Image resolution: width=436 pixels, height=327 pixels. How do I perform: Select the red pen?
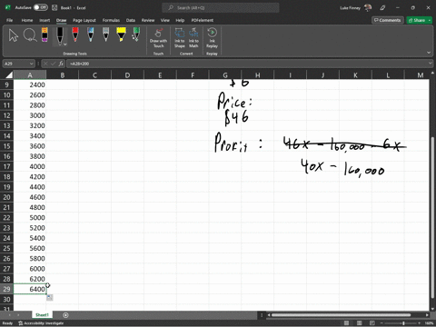click(x=75, y=35)
